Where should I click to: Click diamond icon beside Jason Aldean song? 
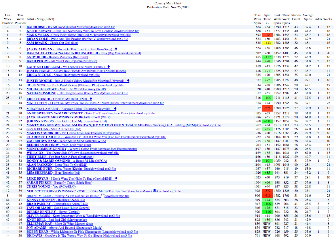point(116,49)
